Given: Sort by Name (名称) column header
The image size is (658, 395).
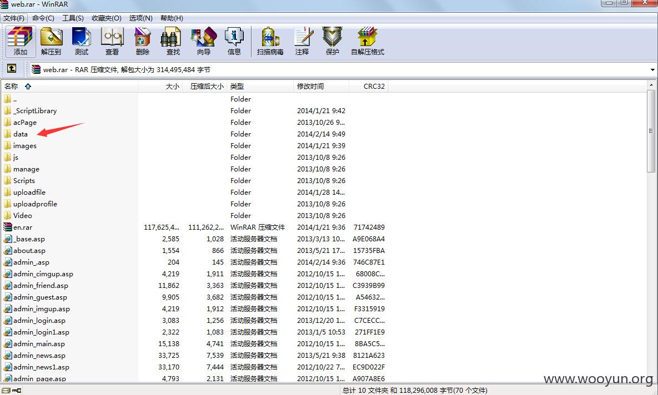Looking at the screenshot, I should pos(69,86).
